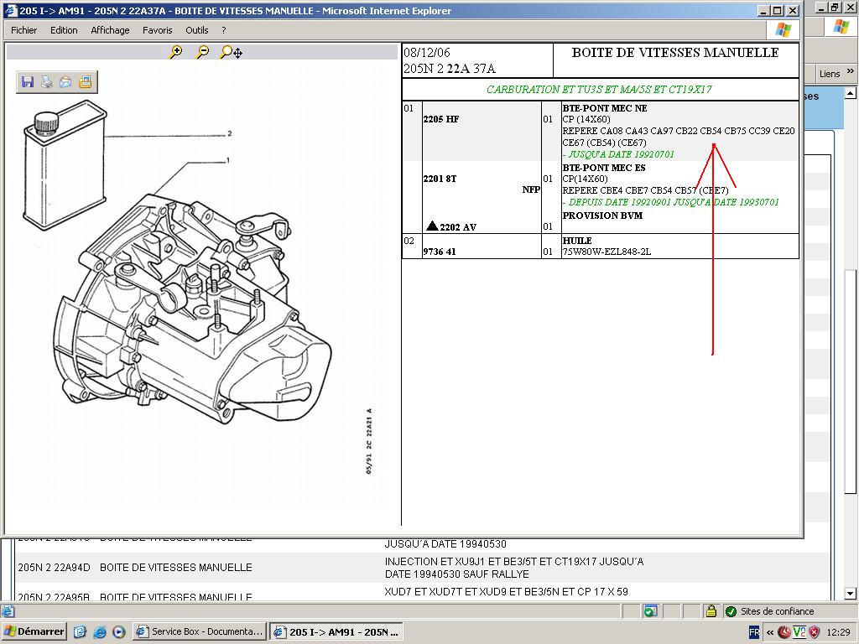Click the red shield tray icon

coord(815,632)
